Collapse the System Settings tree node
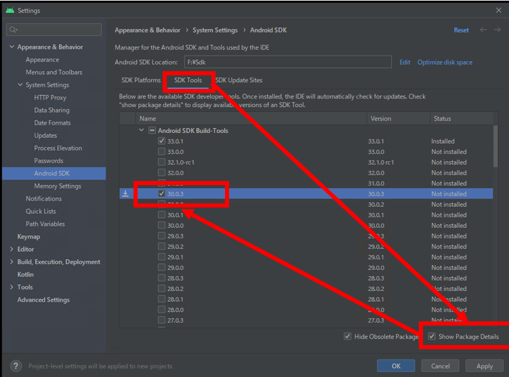This screenshot has height=377, width=509. click(20, 85)
